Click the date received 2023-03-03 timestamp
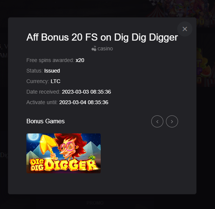 [x=86, y=92]
